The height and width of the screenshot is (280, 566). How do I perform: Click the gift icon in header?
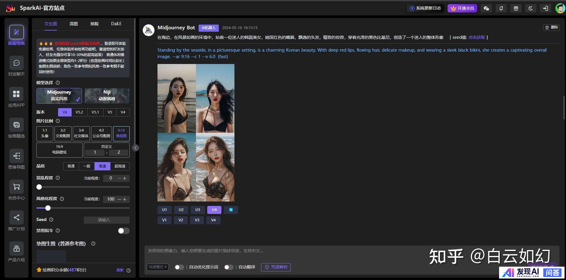click(516, 8)
